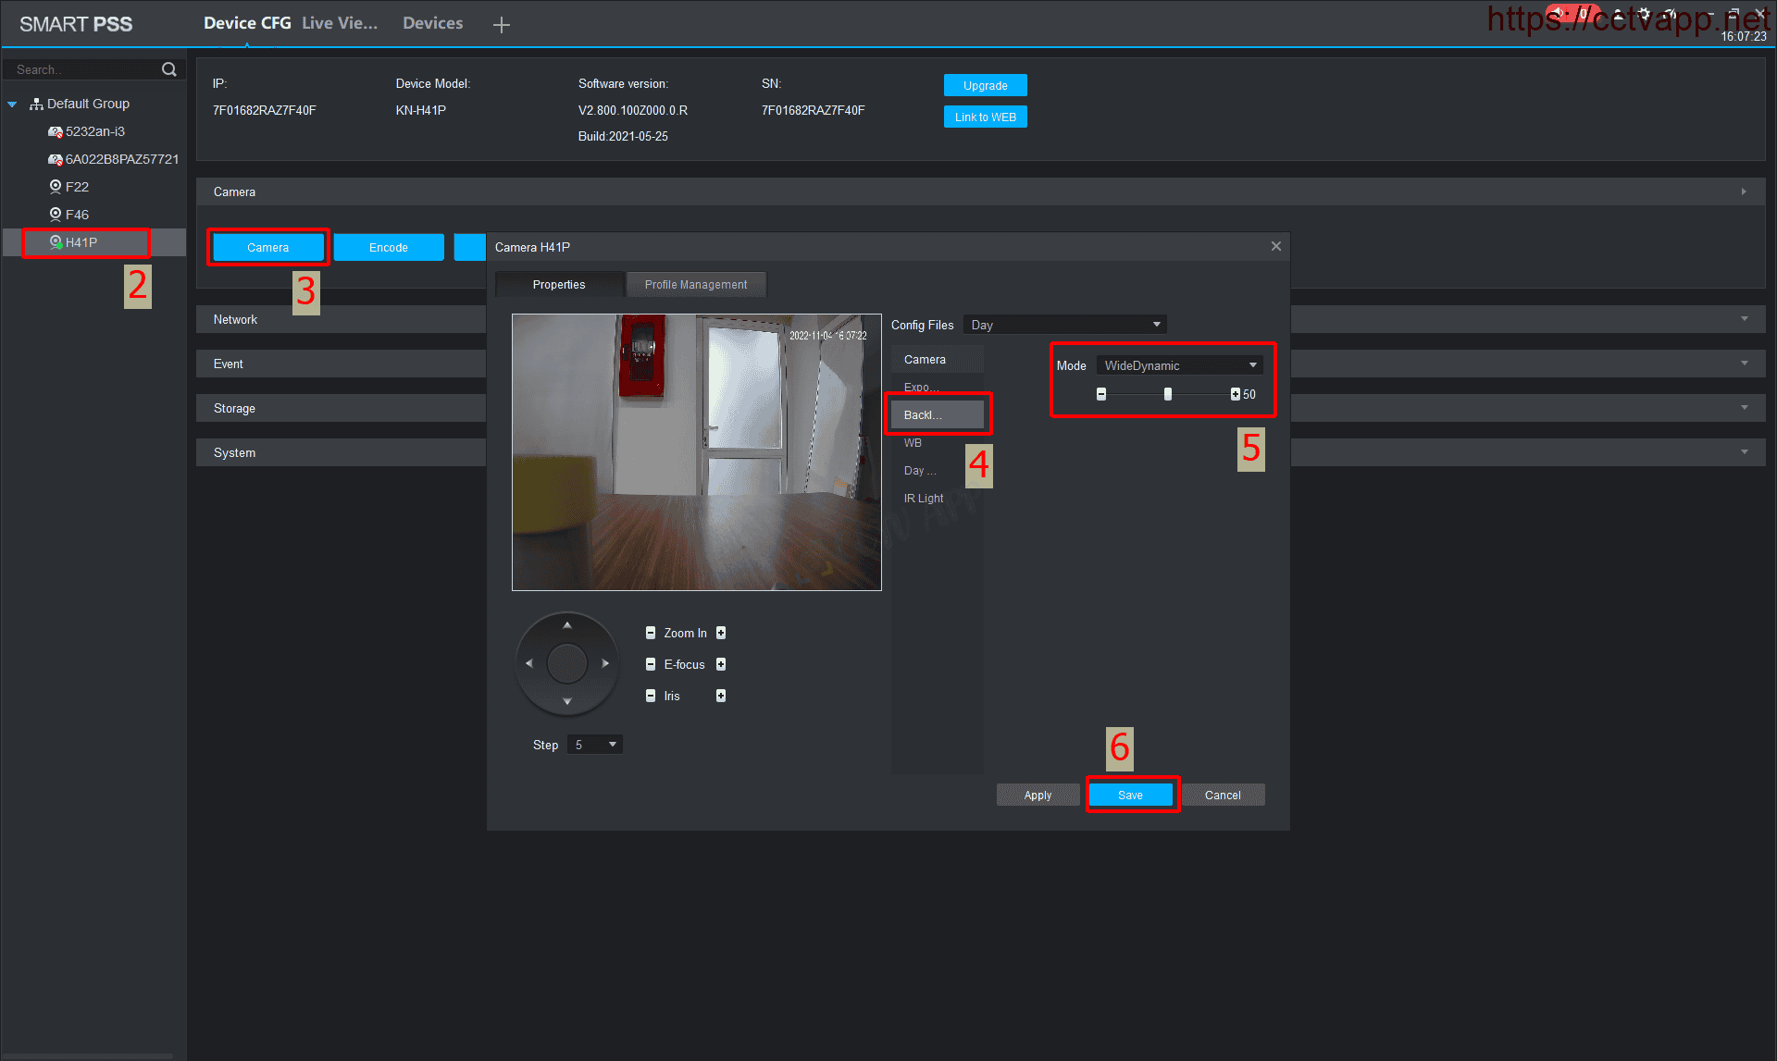The image size is (1777, 1061).
Task: Increase E-focus with plus button
Action: point(721,664)
